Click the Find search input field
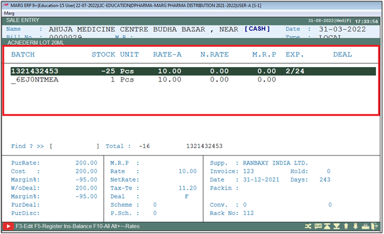 [x=74, y=146]
